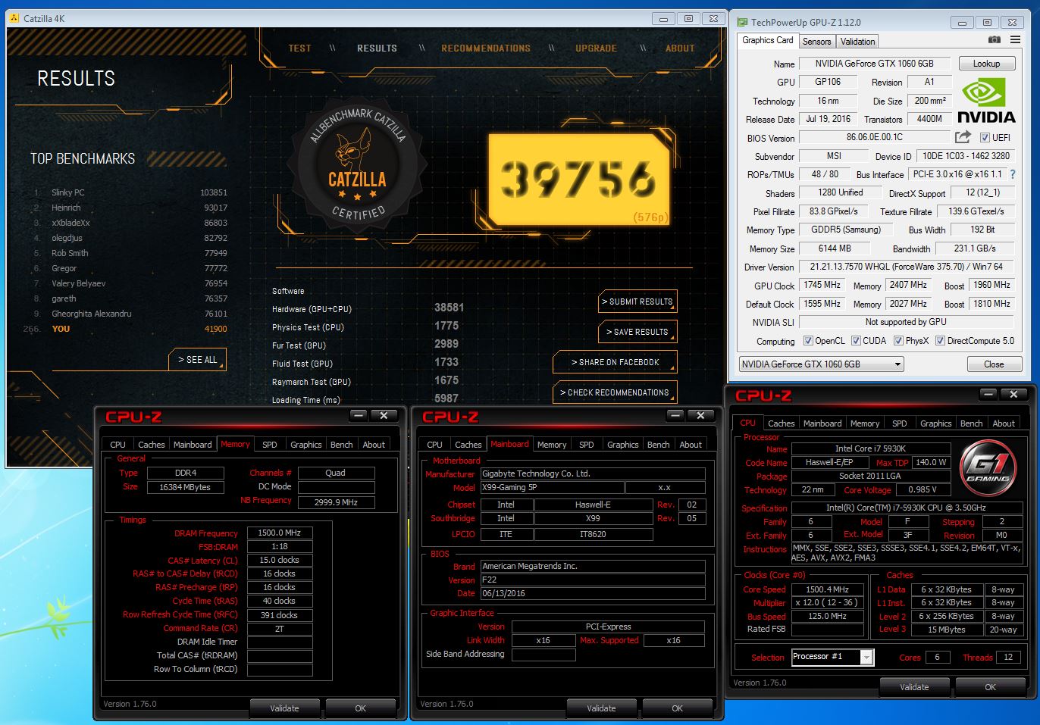Click the BIOS share/export arrow icon in GPU-Z
This screenshot has height=725, width=1040.
pyautogui.click(x=963, y=137)
